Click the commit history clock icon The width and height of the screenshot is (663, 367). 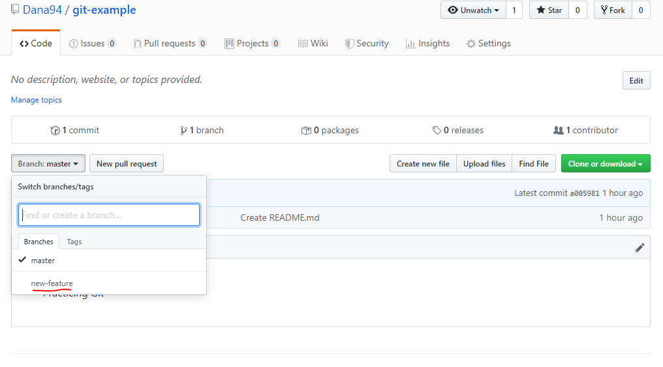(55, 131)
